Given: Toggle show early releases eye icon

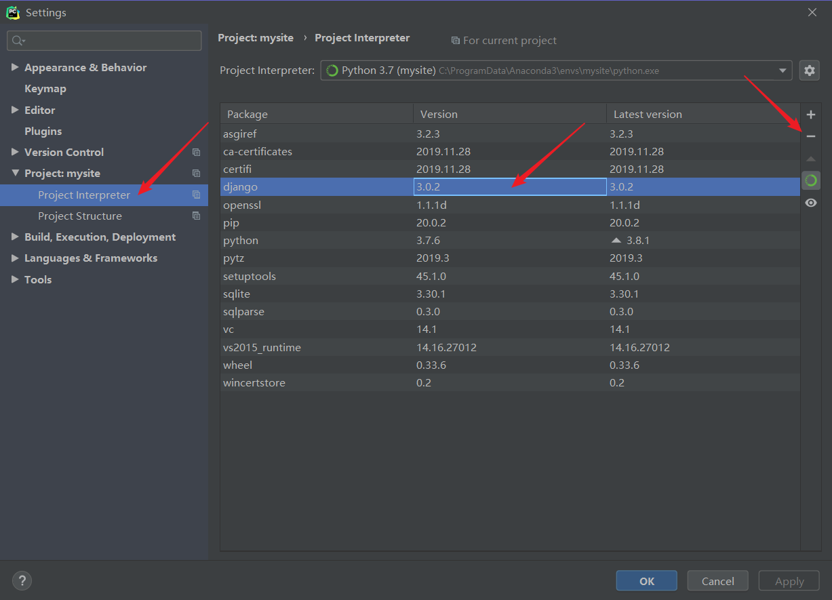Looking at the screenshot, I should click(x=810, y=203).
